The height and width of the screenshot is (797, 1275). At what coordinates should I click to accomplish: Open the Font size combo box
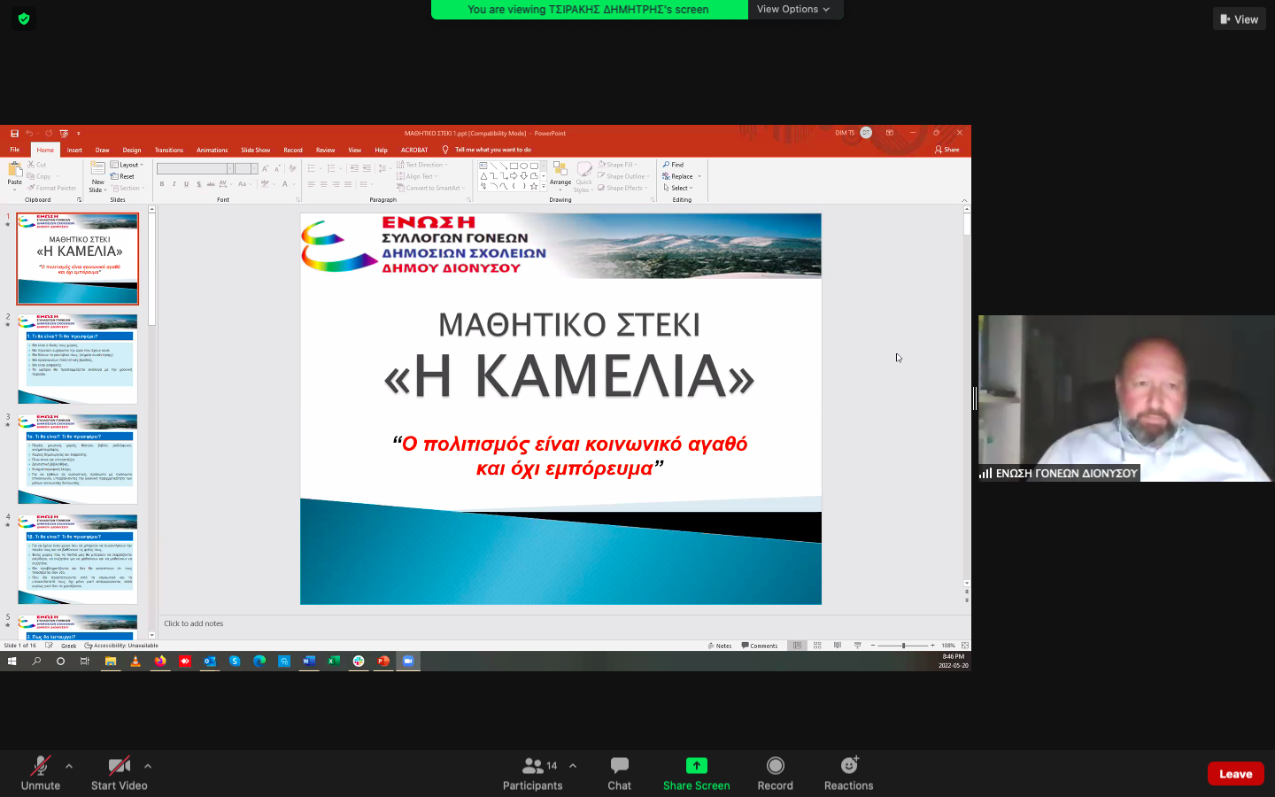point(246,168)
